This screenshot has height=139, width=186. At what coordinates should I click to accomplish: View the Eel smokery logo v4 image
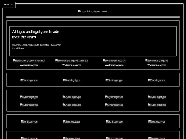pos(114,61)
